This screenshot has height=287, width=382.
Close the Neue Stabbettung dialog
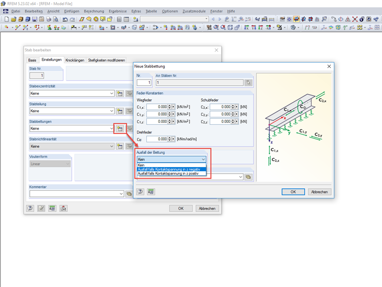[329, 66]
